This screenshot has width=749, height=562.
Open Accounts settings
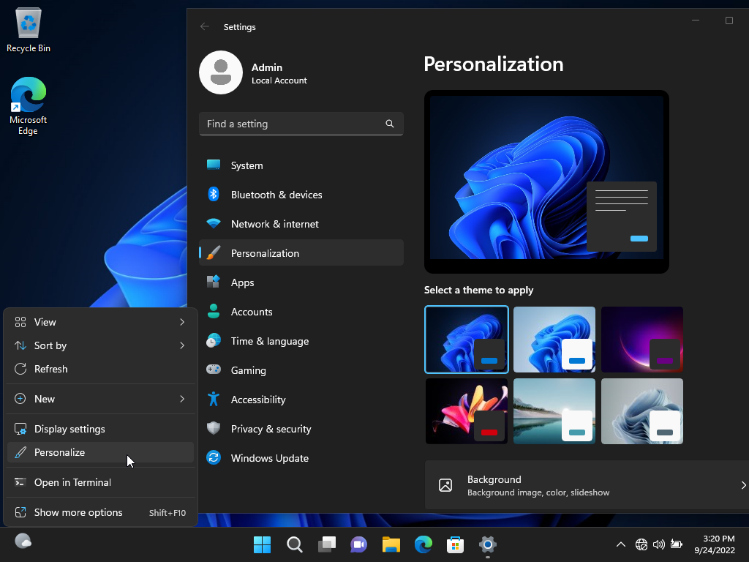coord(301,312)
